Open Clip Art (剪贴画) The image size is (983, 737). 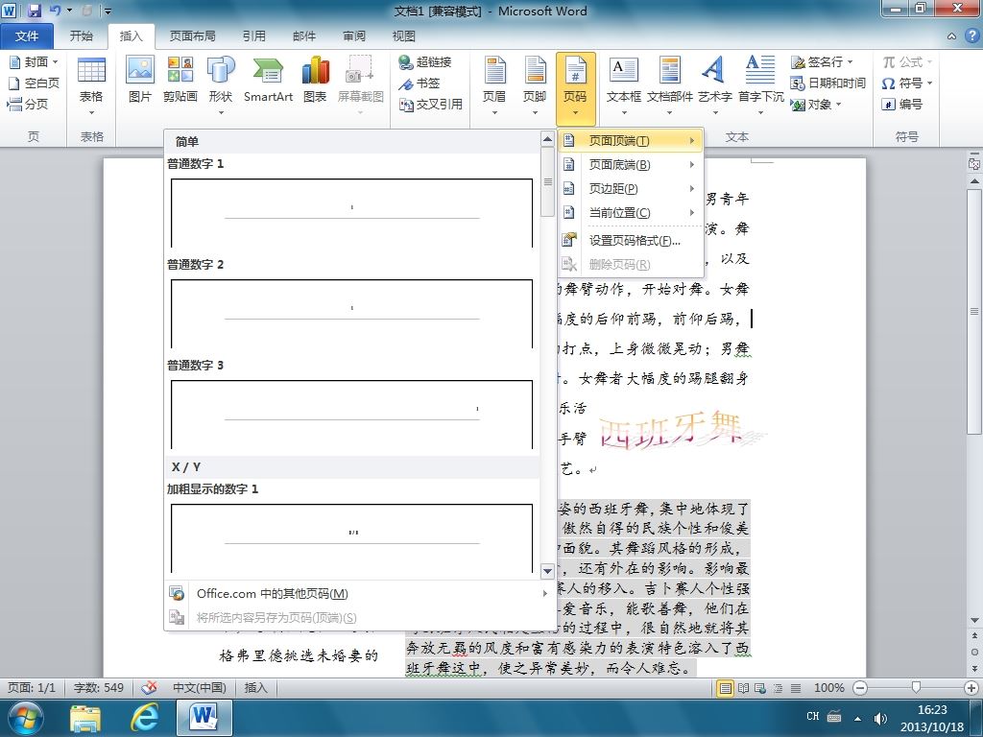point(180,80)
